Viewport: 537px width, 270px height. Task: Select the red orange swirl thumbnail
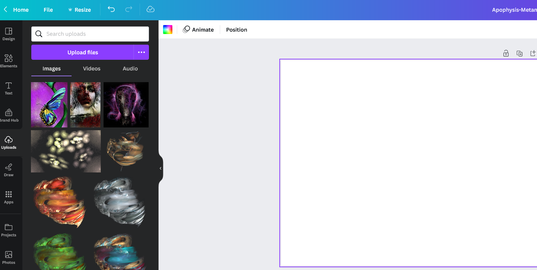coord(59,202)
